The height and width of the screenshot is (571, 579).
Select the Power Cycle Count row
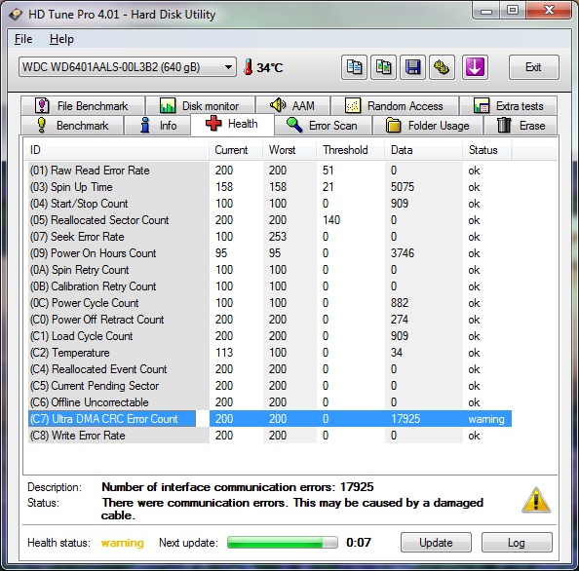pos(270,303)
